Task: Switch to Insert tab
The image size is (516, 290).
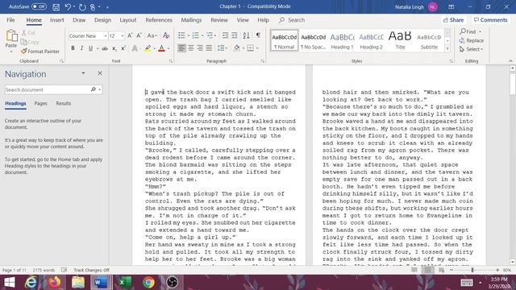Action: point(57,20)
